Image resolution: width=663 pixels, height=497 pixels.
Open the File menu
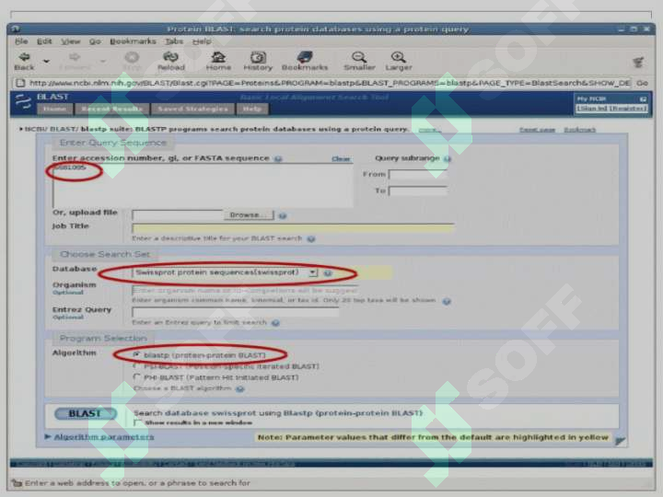tap(21, 41)
